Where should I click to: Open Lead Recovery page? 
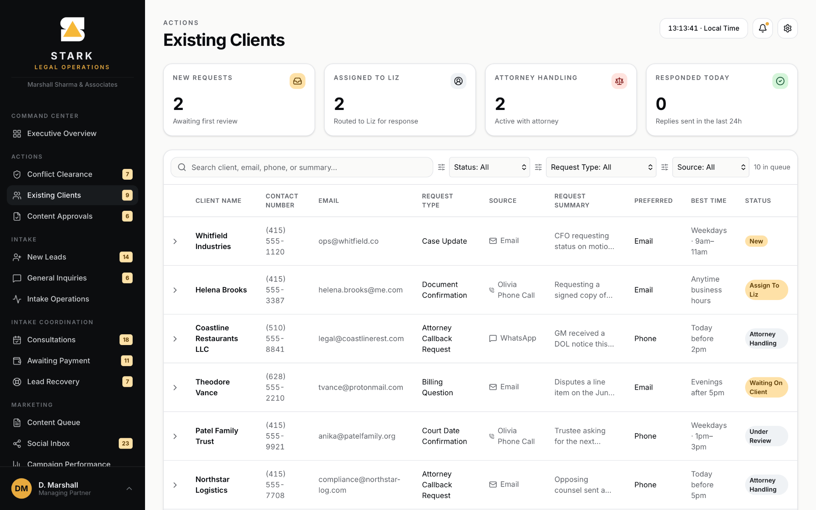coord(73,382)
